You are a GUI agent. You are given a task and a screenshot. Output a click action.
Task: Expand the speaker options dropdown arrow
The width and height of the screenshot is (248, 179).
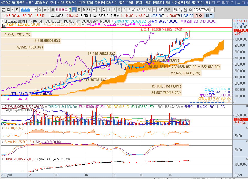click(x=48, y=10)
